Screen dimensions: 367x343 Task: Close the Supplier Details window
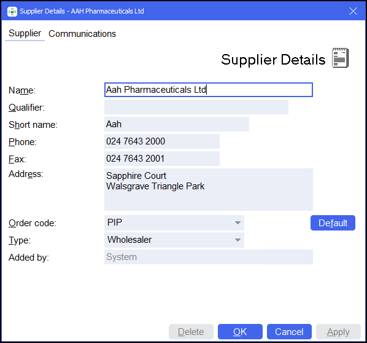point(353,11)
